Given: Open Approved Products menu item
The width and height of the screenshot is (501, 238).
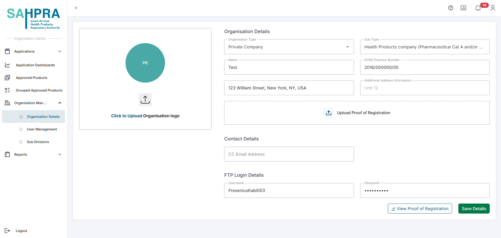Looking at the screenshot, I should click(x=32, y=78).
